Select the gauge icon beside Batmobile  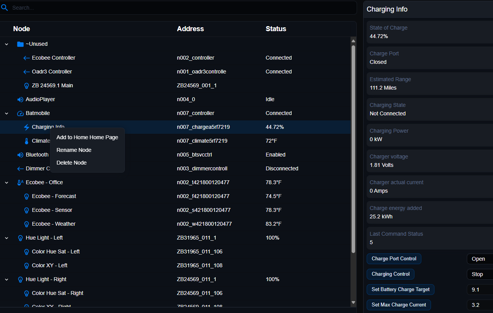point(20,113)
